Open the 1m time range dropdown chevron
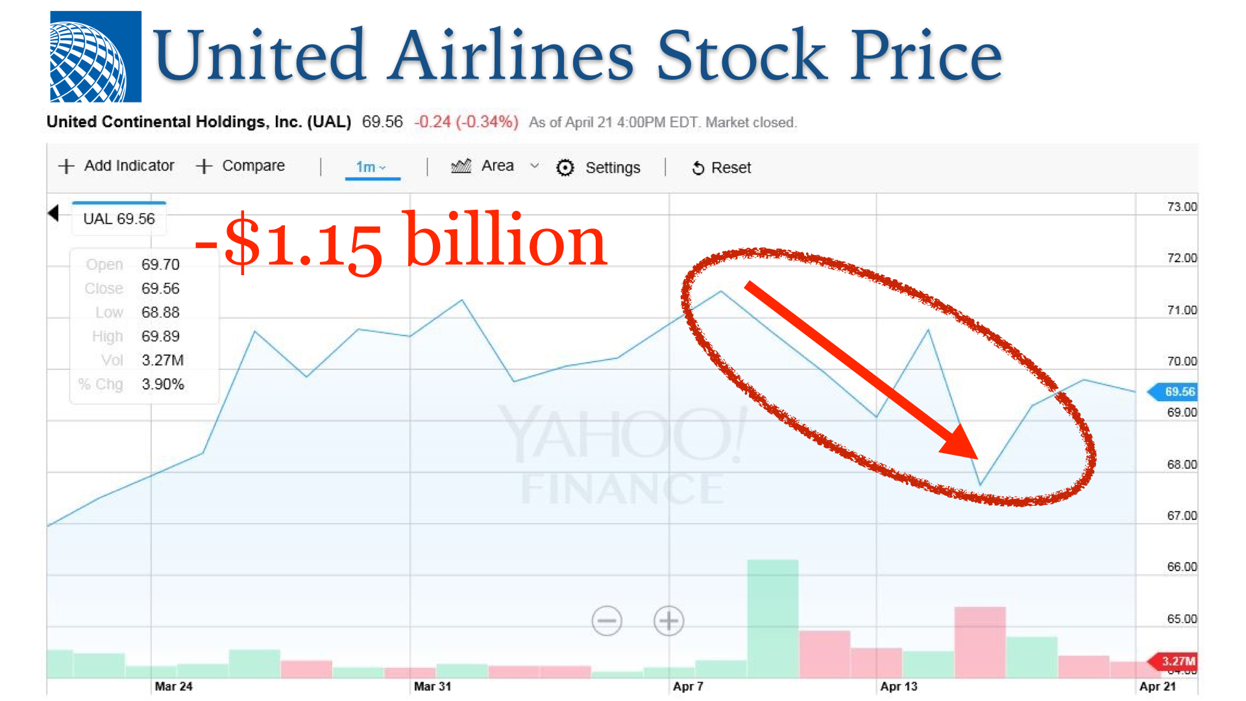Viewport: 1246px width, 701px height. 384,167
